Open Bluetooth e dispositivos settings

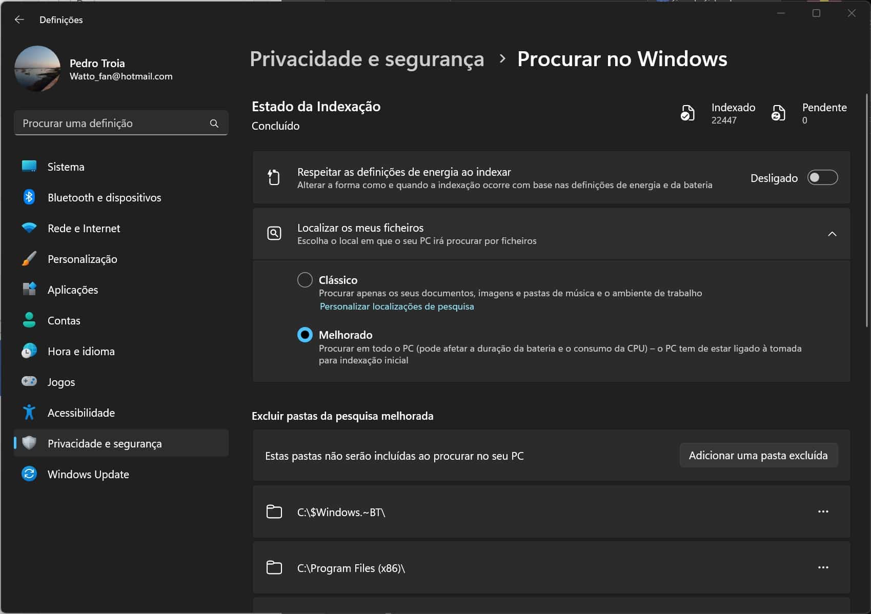[104, 198]
